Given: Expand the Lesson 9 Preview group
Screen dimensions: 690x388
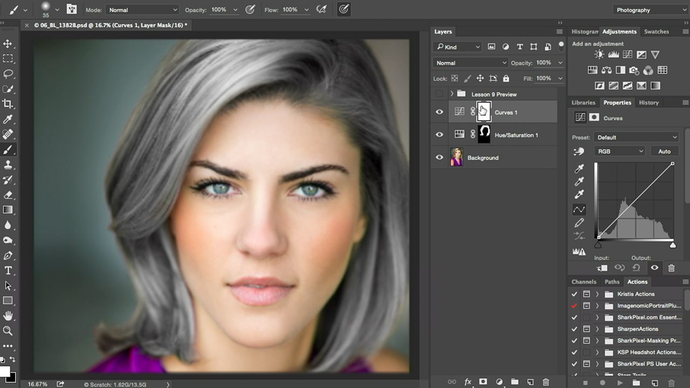Looking at the screenshot, I should tap(452, 94).
